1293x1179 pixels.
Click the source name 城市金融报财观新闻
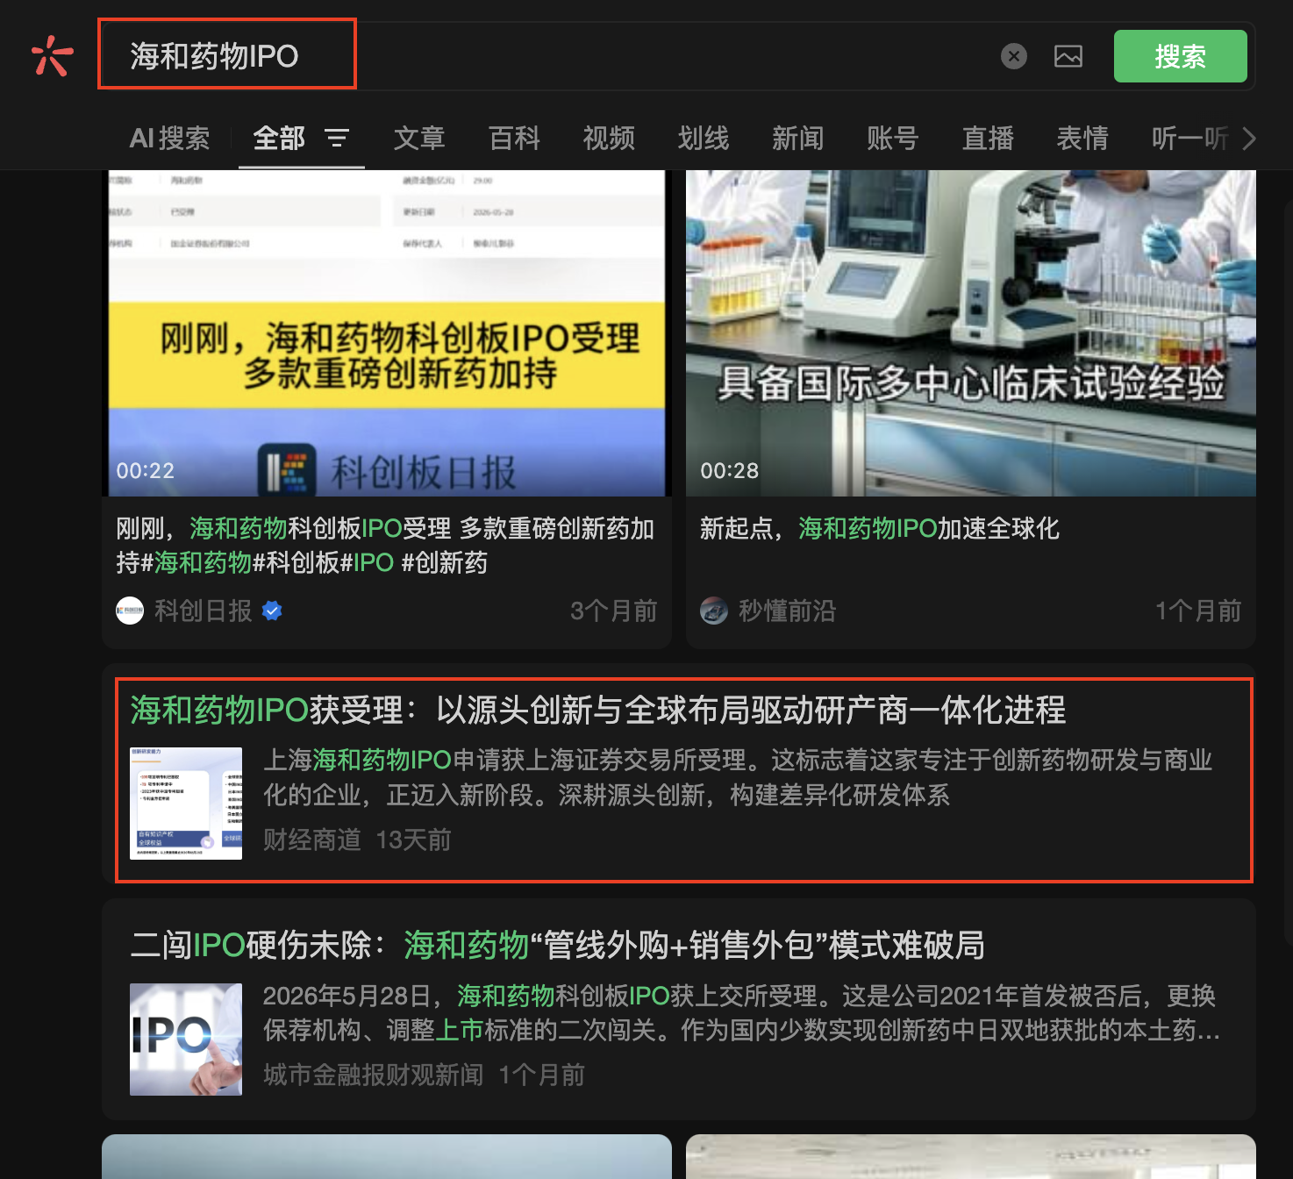[x=374, y=1075]
